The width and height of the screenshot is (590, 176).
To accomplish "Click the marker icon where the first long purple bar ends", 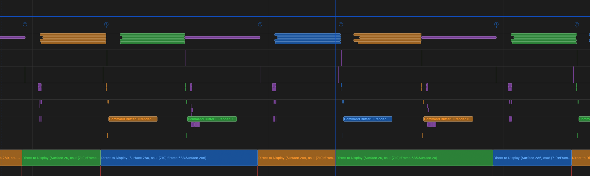I will pos(260,24).
